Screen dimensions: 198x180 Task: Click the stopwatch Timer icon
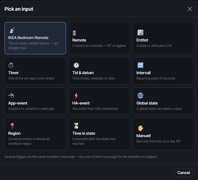pos(11,65)
